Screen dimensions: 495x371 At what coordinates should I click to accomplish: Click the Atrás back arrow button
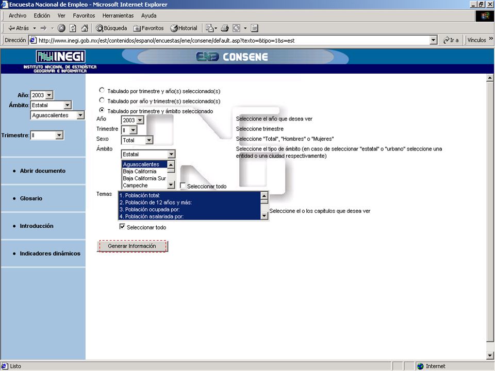19,28
